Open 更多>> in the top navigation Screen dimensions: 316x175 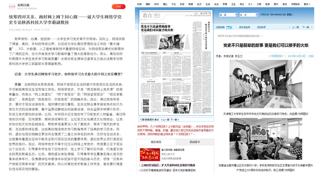coord(307,4)
